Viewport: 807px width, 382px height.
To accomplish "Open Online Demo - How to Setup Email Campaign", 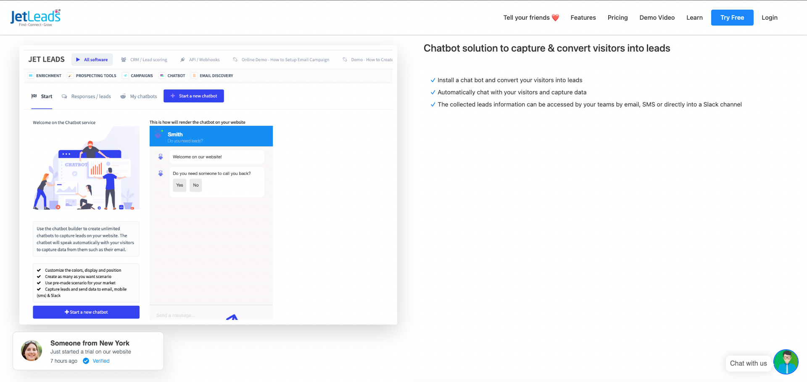I will click(x=281, y=60).
